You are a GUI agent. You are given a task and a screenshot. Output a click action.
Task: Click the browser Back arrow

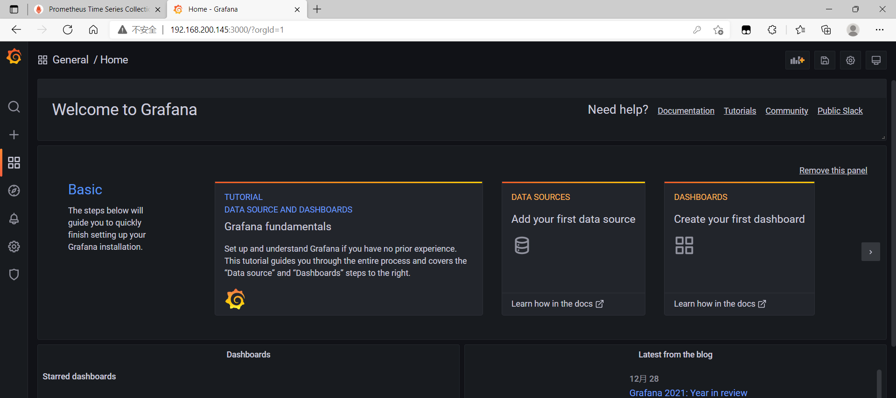16,30
